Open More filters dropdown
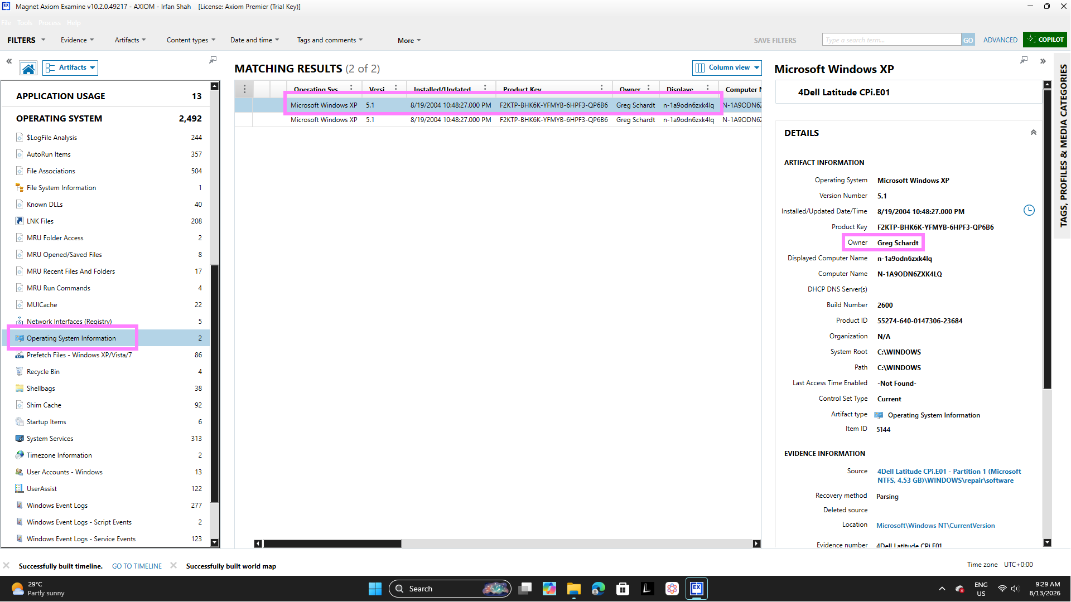The width and height of the screenshot is (1071, 602). tap(409, 40)
